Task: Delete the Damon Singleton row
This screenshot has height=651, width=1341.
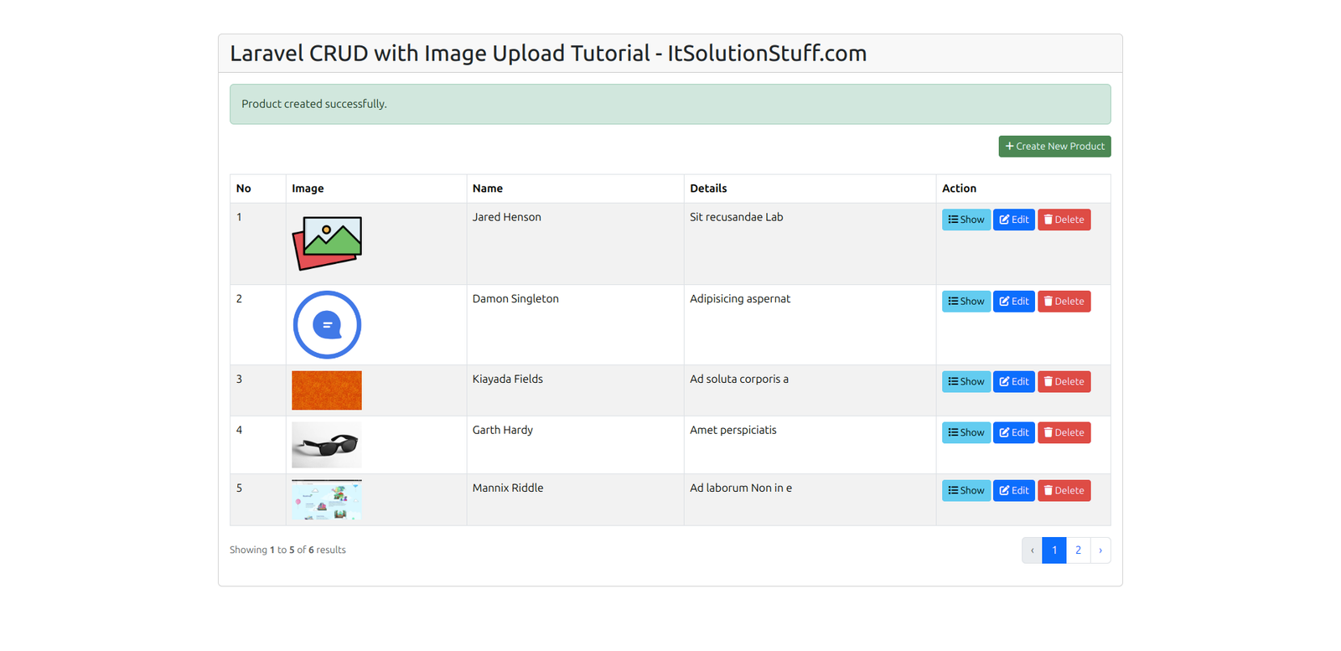Action: tap(1064, 302)
